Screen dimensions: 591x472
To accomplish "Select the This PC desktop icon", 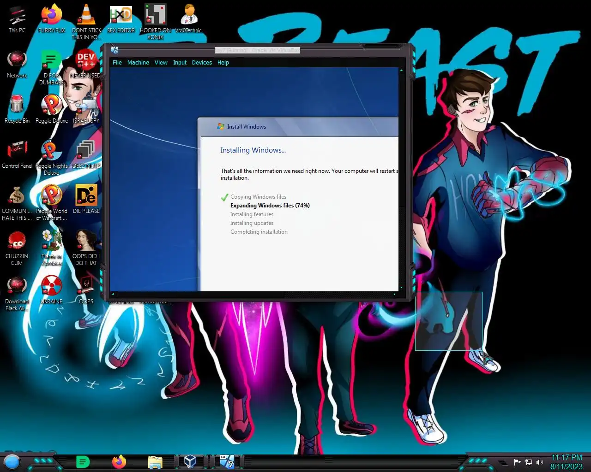I will point(17,19).
